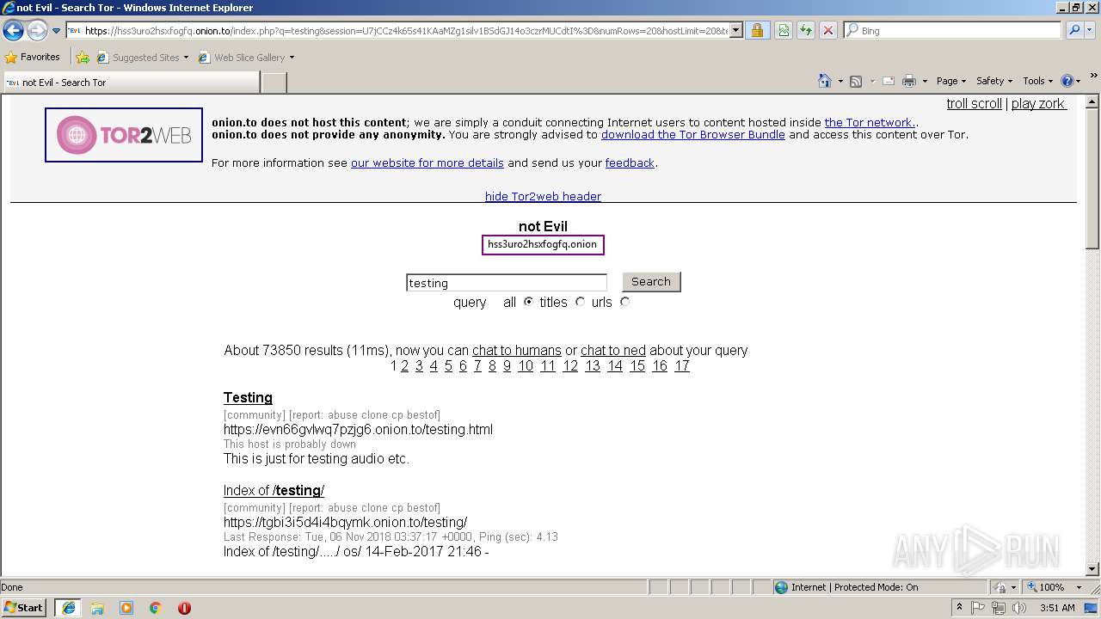Click the Feeds RSS icon
Viewport: 1101px width, 619px height.
tap(856, 81)
